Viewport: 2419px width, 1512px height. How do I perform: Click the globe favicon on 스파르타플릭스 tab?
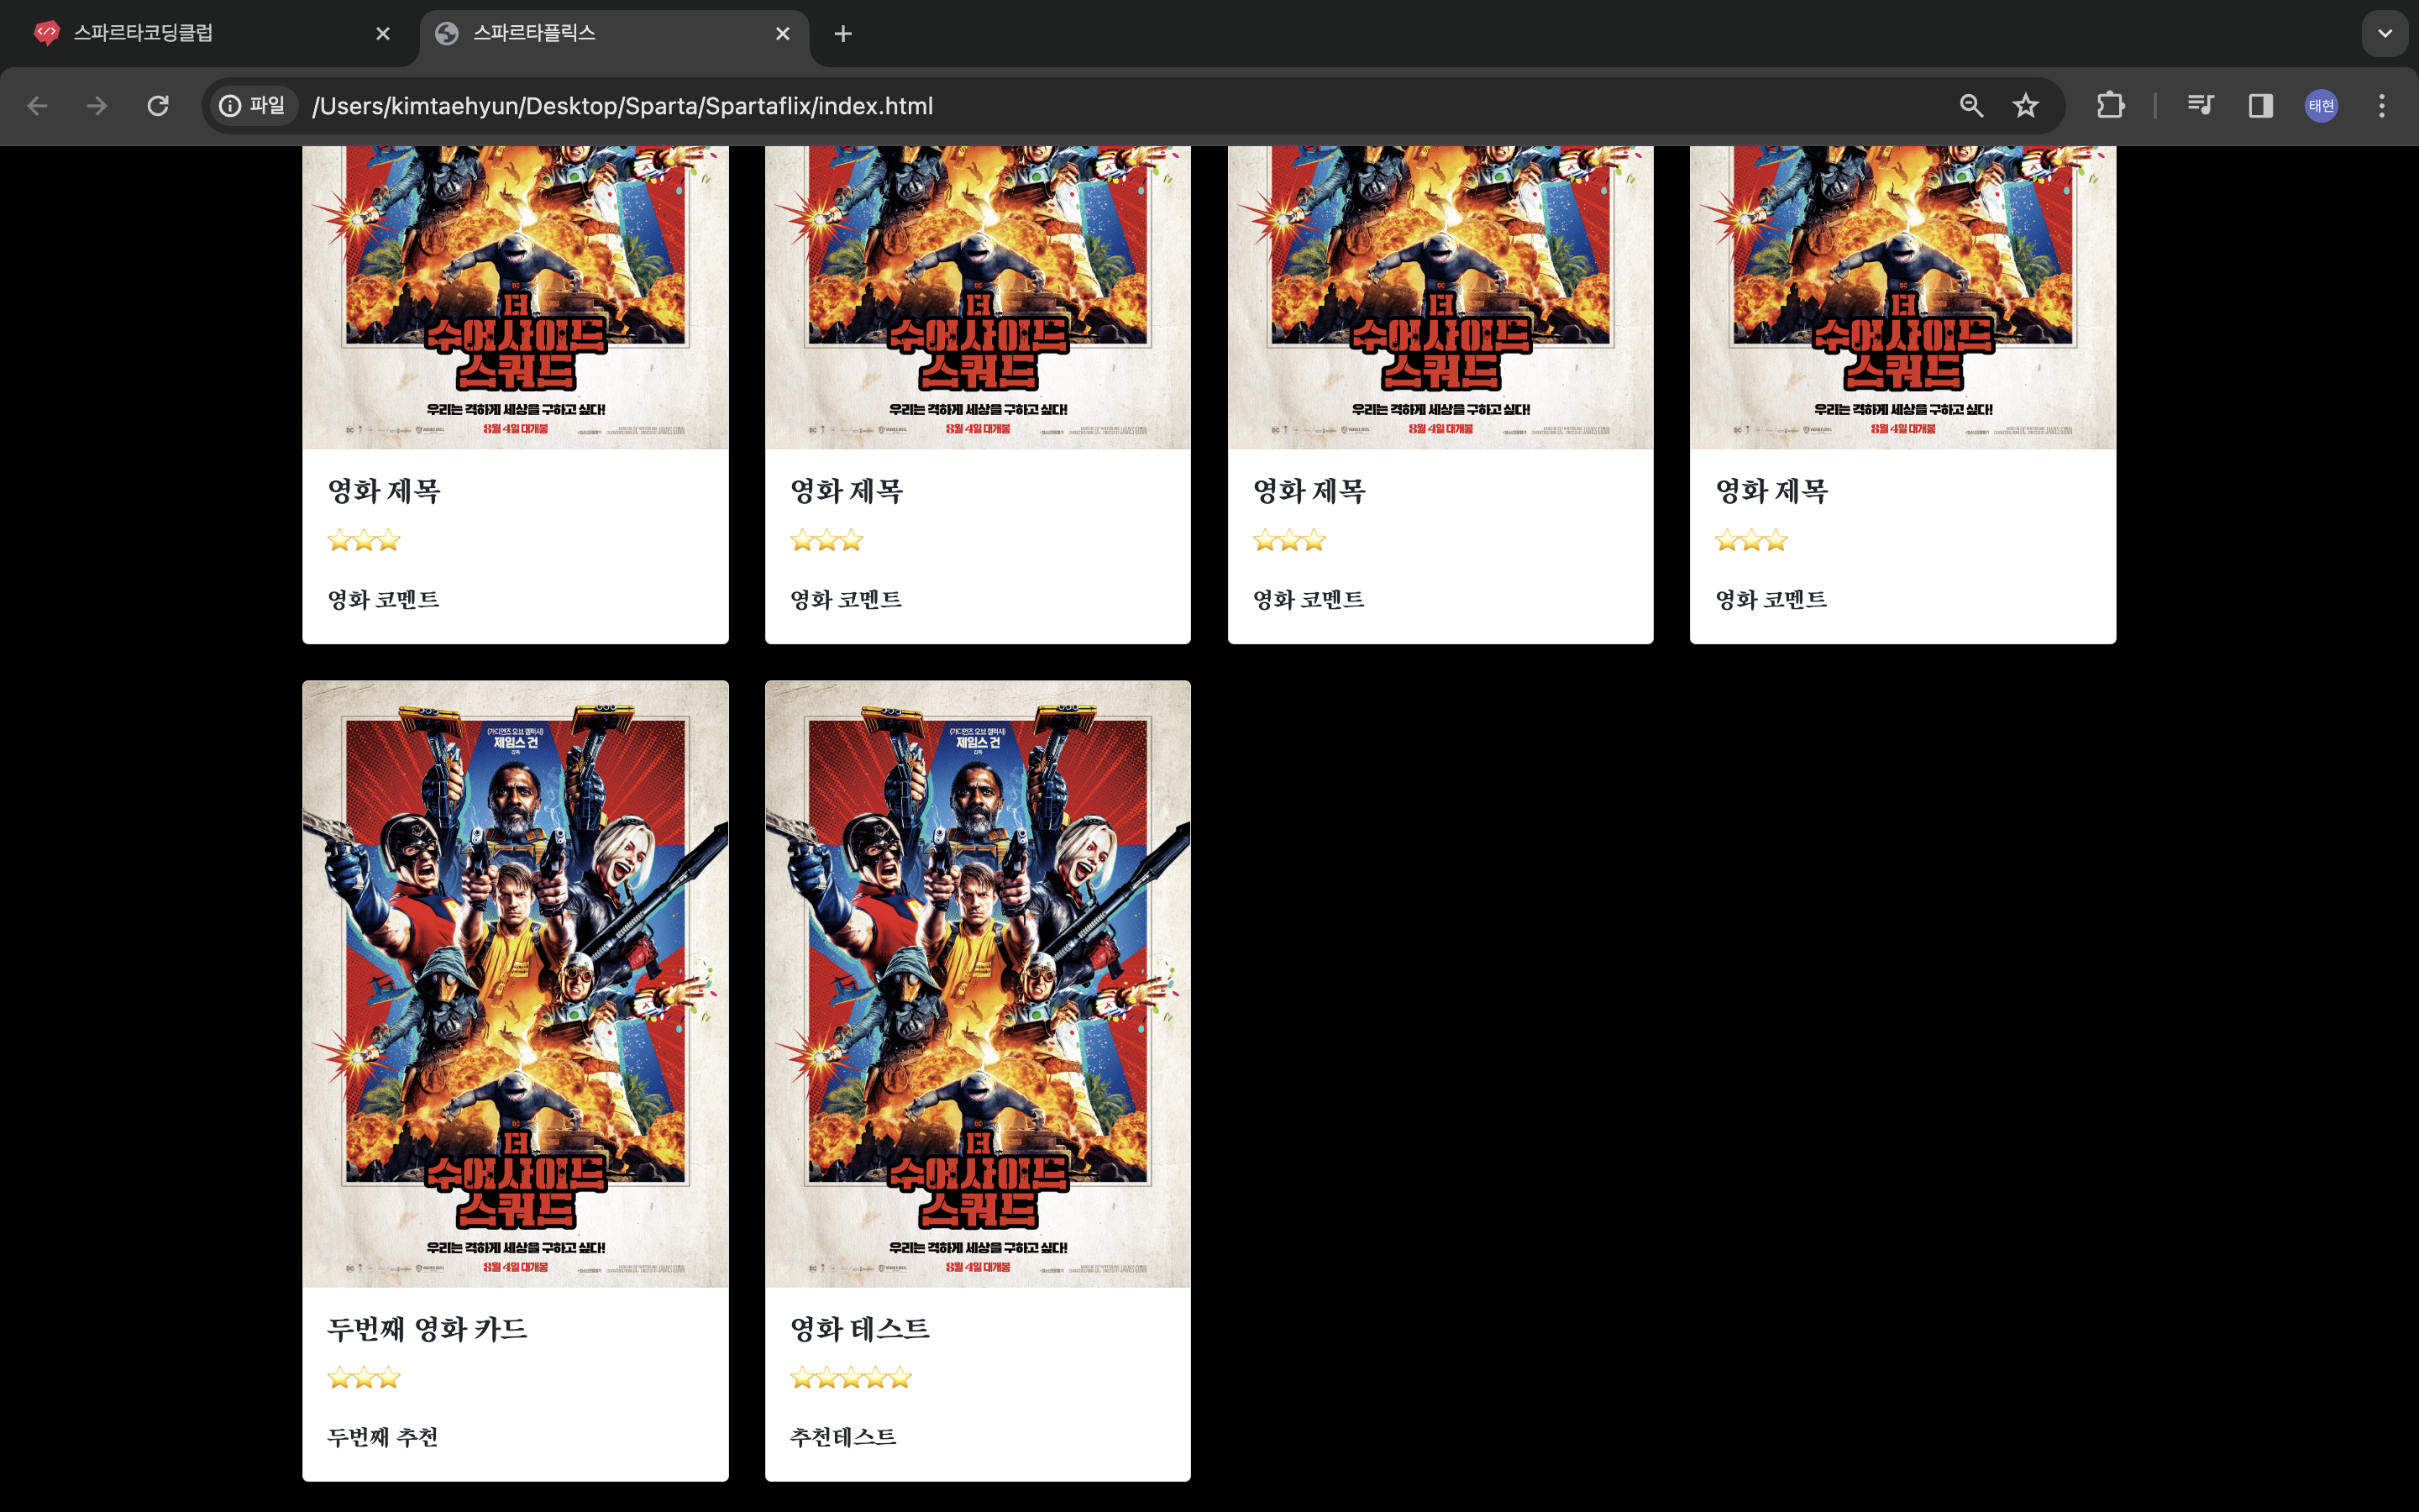click(447, 34)
